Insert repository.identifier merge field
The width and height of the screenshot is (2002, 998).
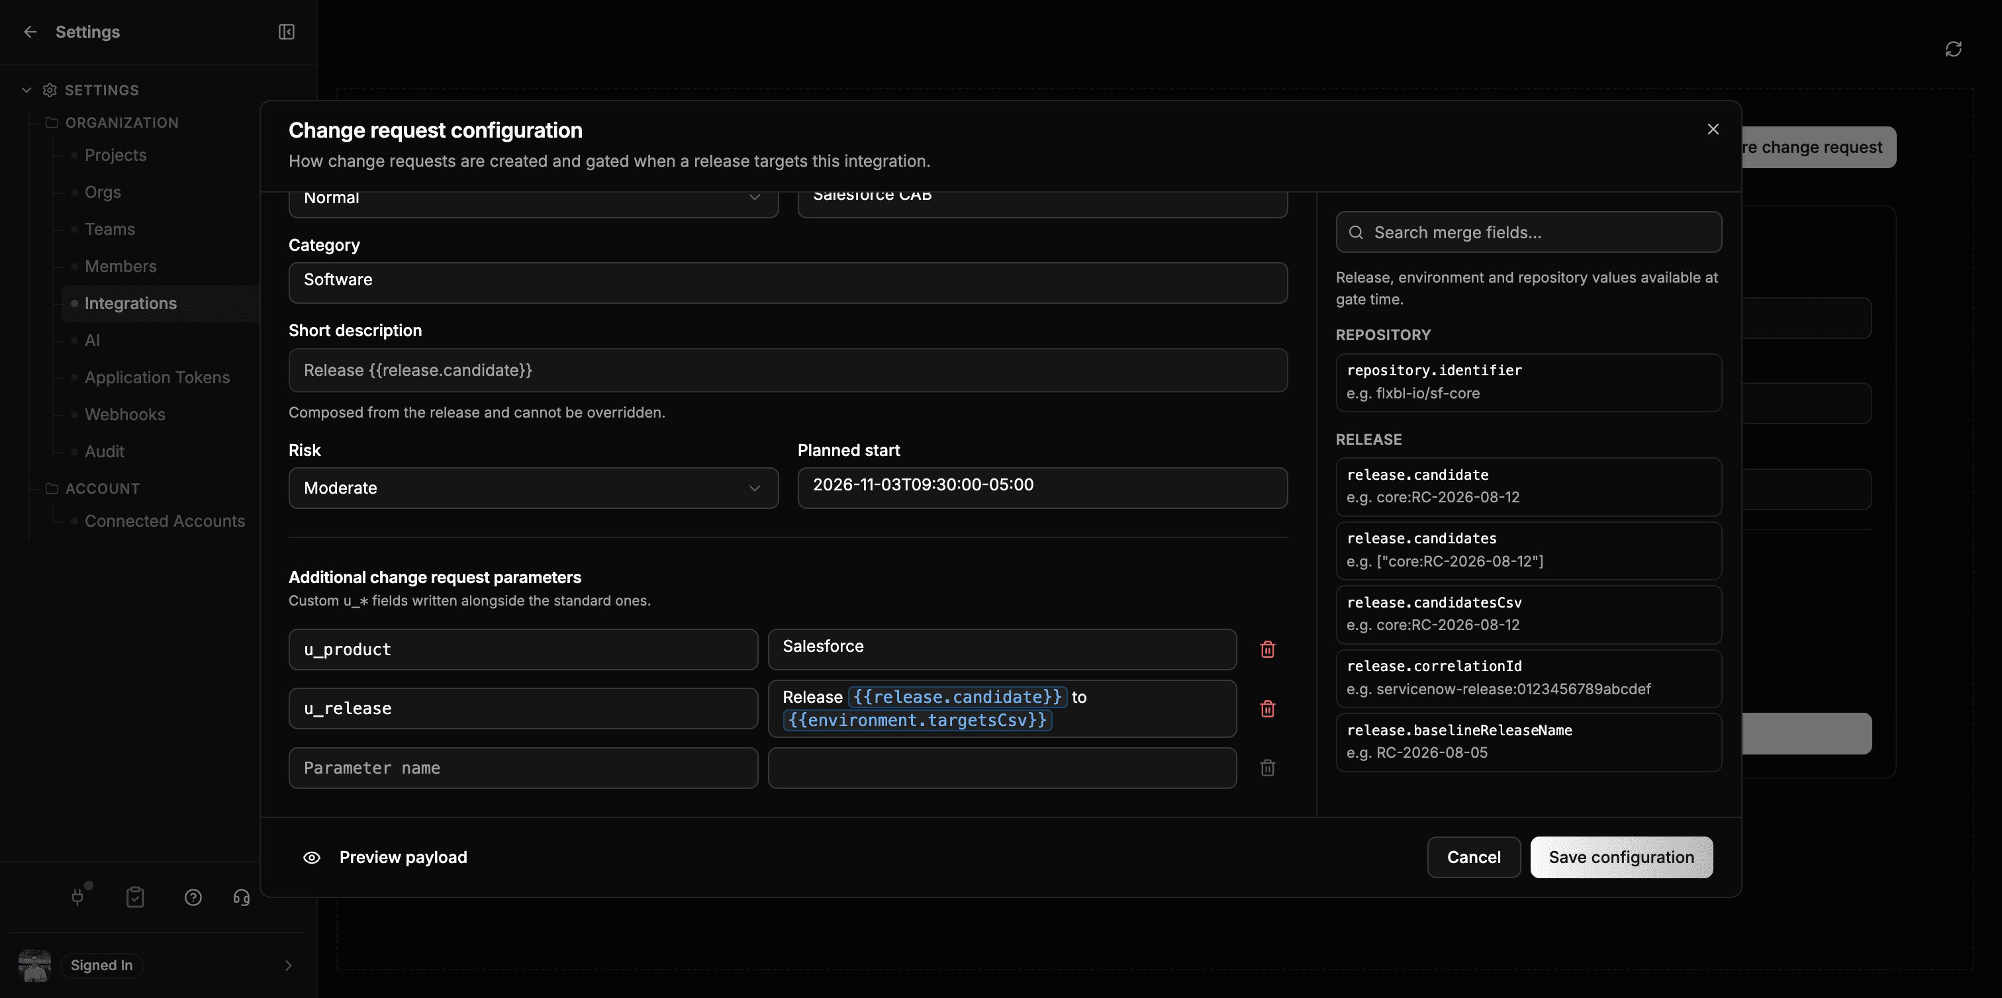[x=1528, y=383]
